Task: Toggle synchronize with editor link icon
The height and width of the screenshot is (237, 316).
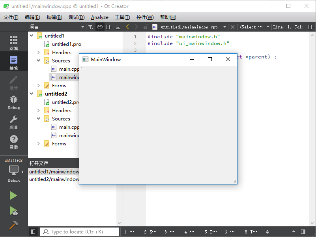Action: 100,27
